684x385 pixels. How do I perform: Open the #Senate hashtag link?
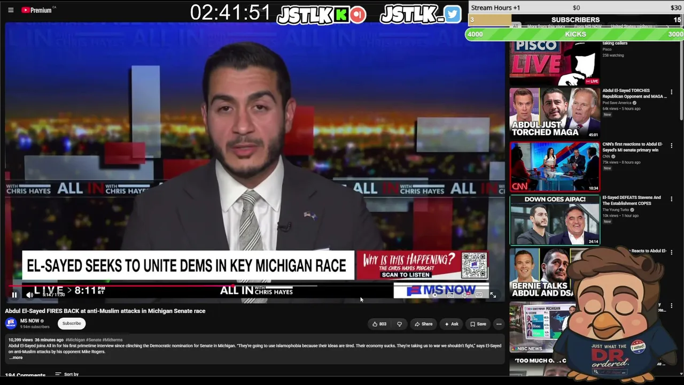[94, 340]
